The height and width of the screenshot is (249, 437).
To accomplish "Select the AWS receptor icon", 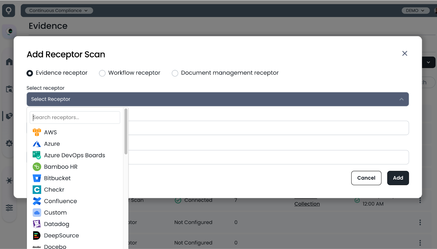I will point(37,132).
